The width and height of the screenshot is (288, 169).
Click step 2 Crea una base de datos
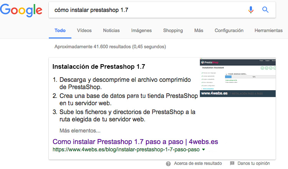pyautogui.click(x=129, y=99)
